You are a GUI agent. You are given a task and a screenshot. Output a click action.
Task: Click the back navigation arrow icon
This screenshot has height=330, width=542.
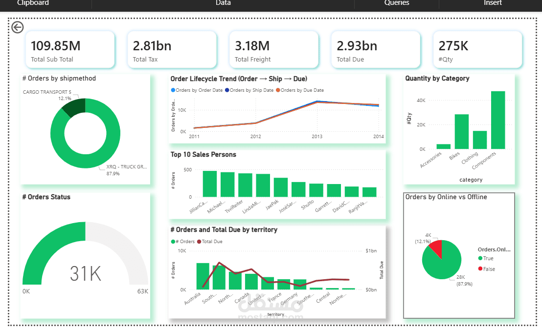coord(17,27)
